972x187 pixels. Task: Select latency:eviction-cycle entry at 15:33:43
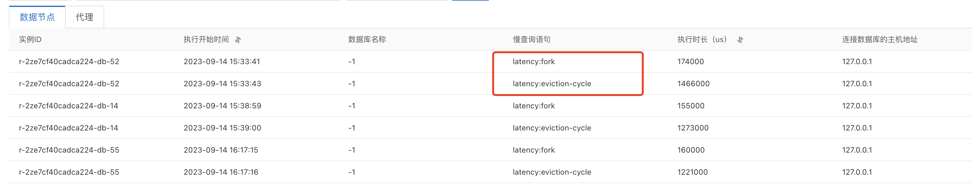pyautogui.click(x=552, y=83)
